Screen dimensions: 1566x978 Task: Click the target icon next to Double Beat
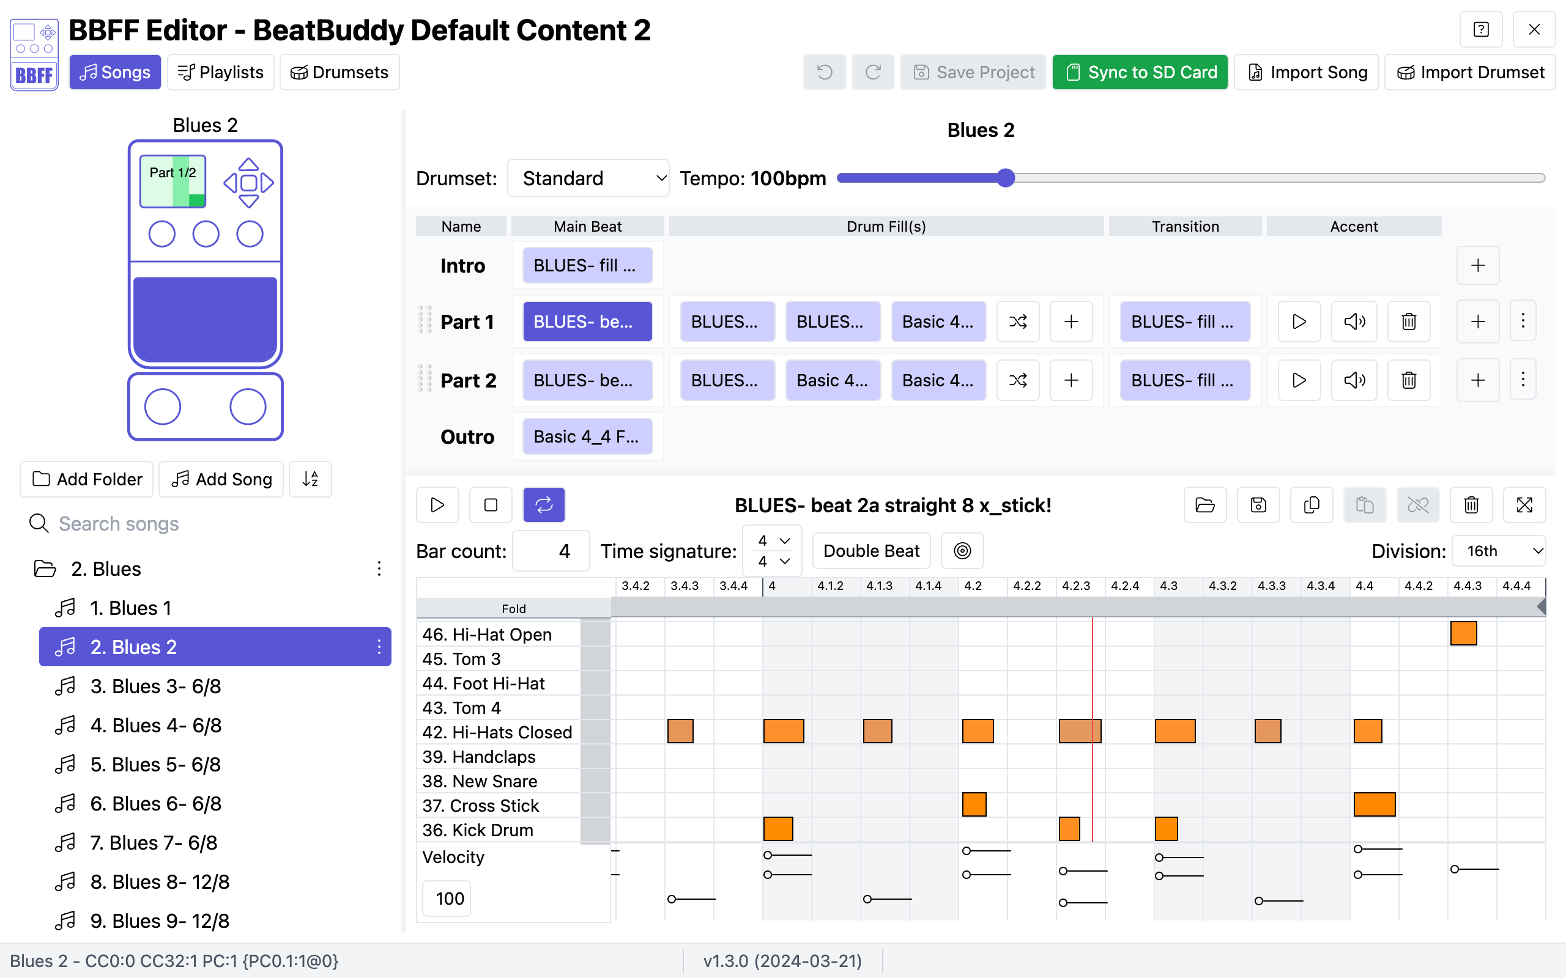coord(962,551)
